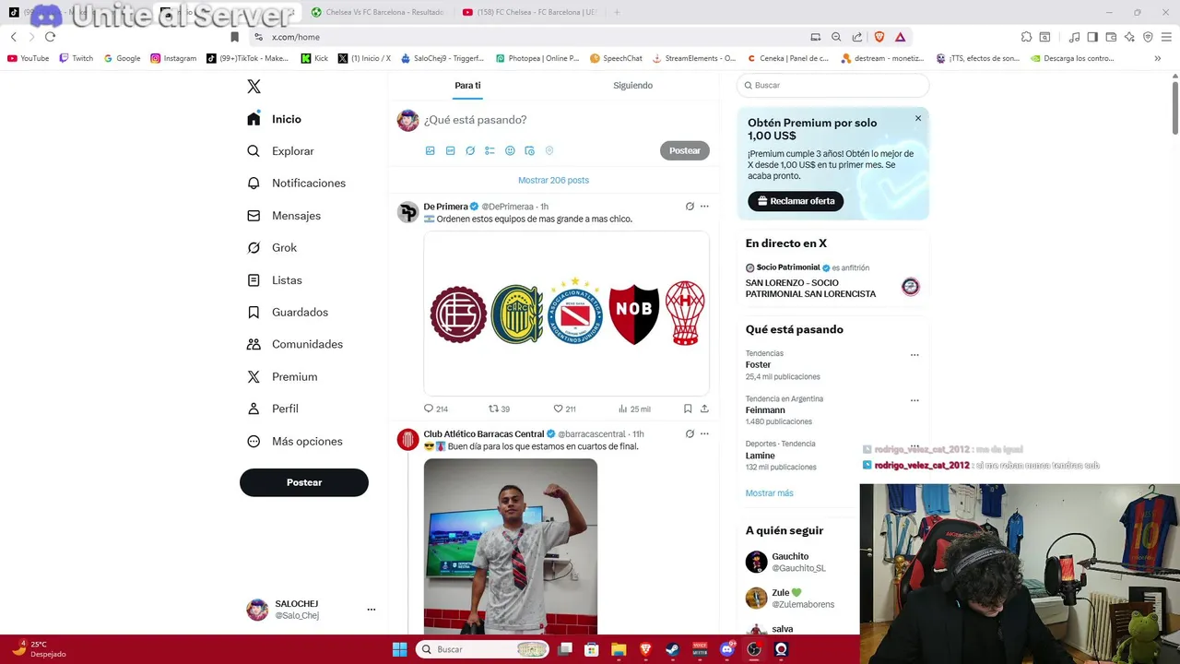Schedule the post with calendar icon
Screen dimensions: 1180x664
529,150
